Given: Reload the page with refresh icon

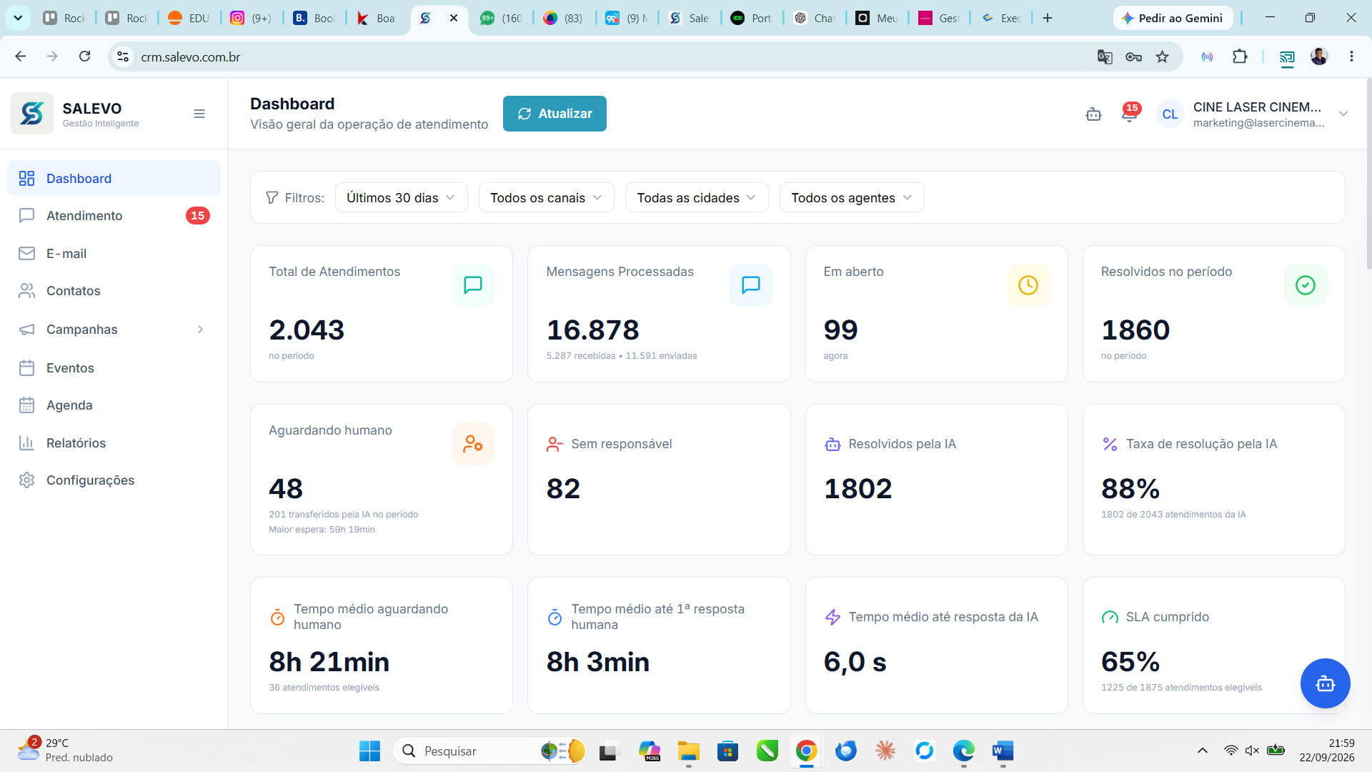Looking at the screenshot, I should [x=84, y=56].
